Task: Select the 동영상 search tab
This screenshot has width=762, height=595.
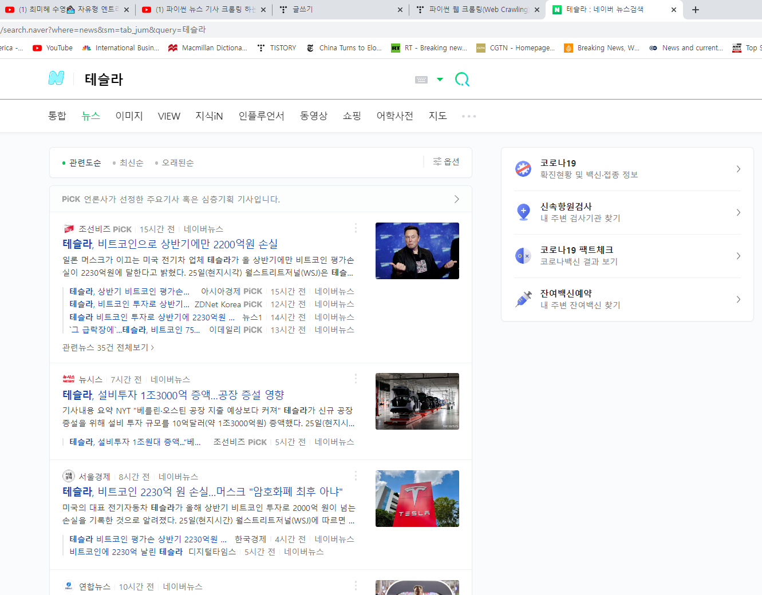Action: click(x=314, y=116)
